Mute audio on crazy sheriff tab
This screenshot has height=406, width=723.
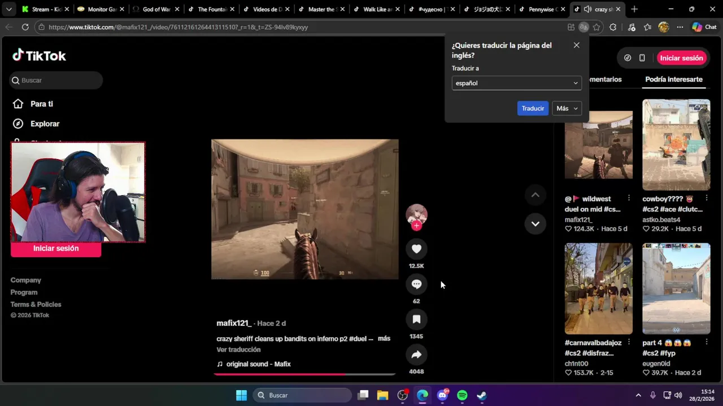tap(587, 9)
